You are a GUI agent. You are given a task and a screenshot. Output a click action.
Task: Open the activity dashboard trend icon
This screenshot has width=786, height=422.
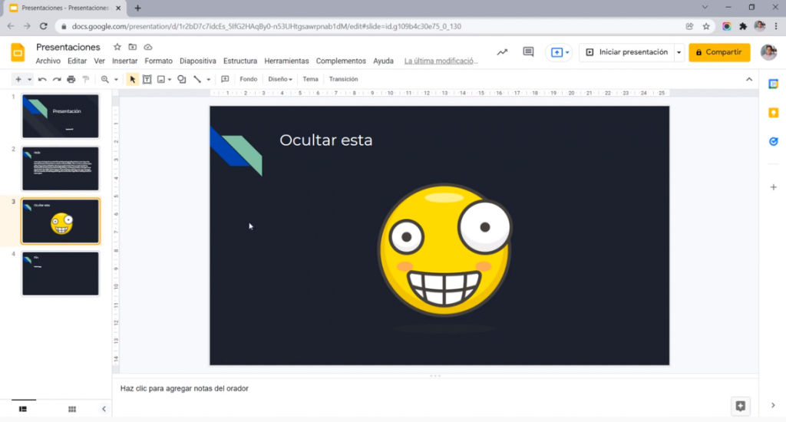(502, 52)
